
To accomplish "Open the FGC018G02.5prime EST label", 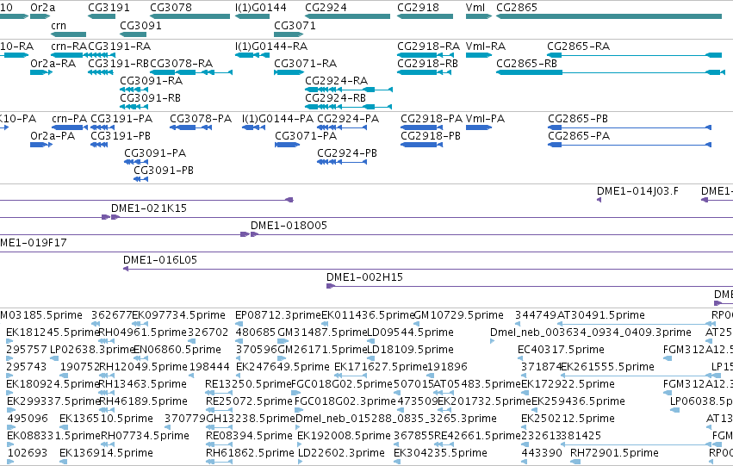I will 342,384.
